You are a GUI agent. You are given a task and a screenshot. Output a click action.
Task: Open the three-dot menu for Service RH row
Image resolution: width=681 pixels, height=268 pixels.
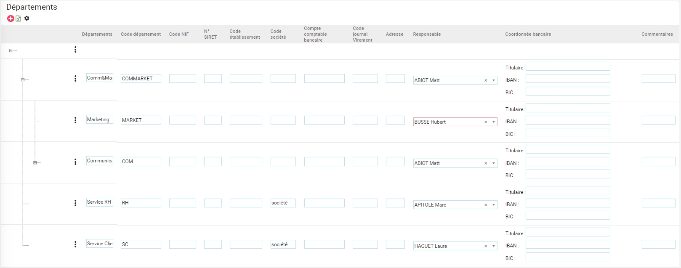pyautogui.click(x=75, y=203)
